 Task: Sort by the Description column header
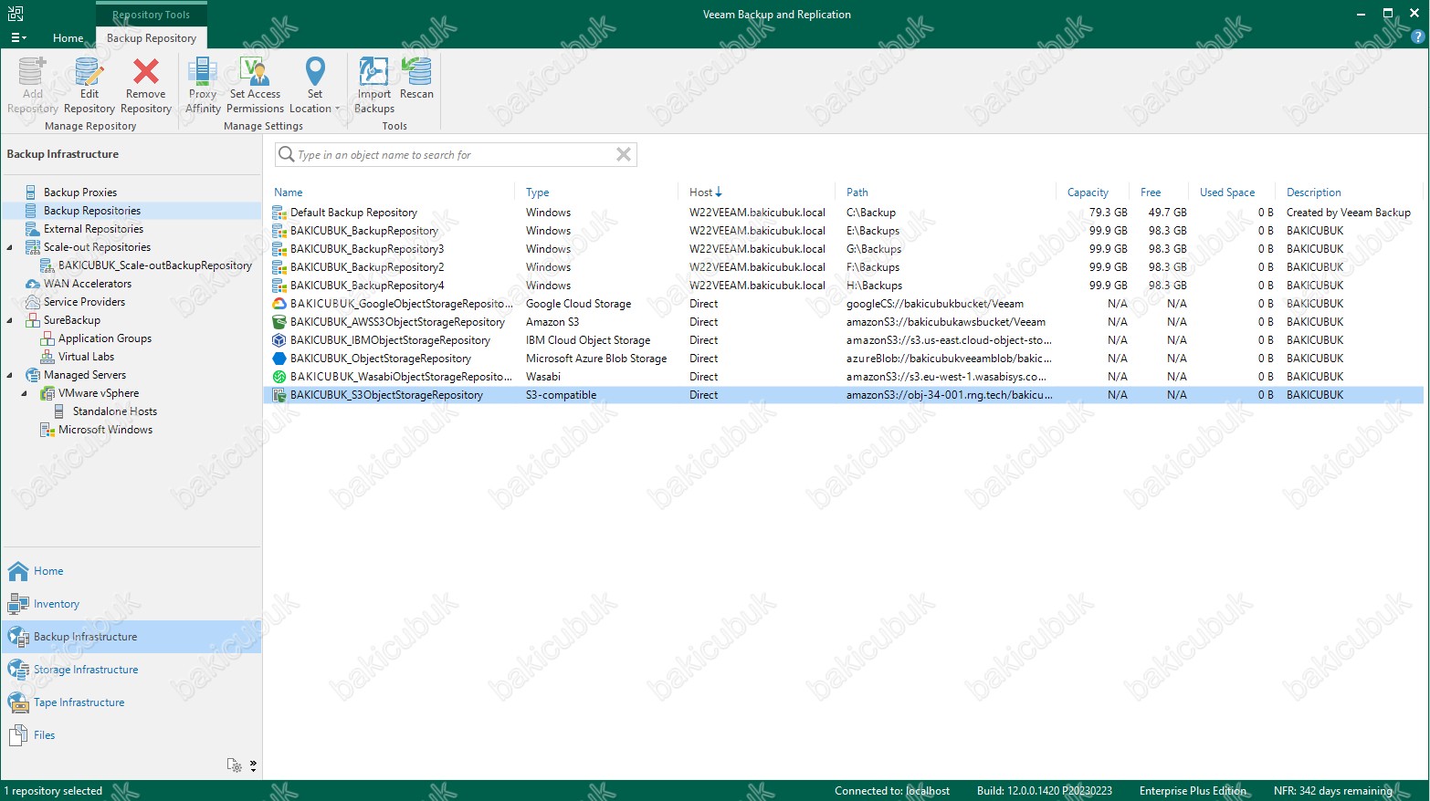point(1314,192)
